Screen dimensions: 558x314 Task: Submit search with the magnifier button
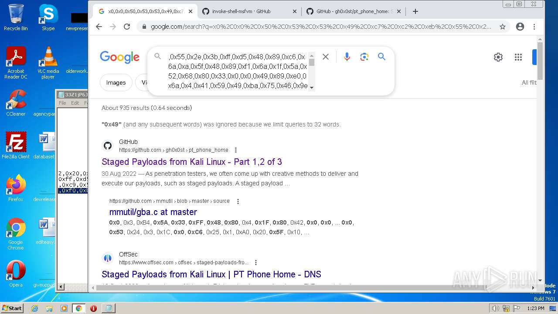[x=381, y=57]
